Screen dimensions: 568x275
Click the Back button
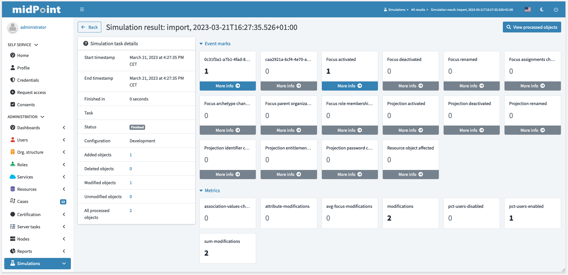point(89,27)
